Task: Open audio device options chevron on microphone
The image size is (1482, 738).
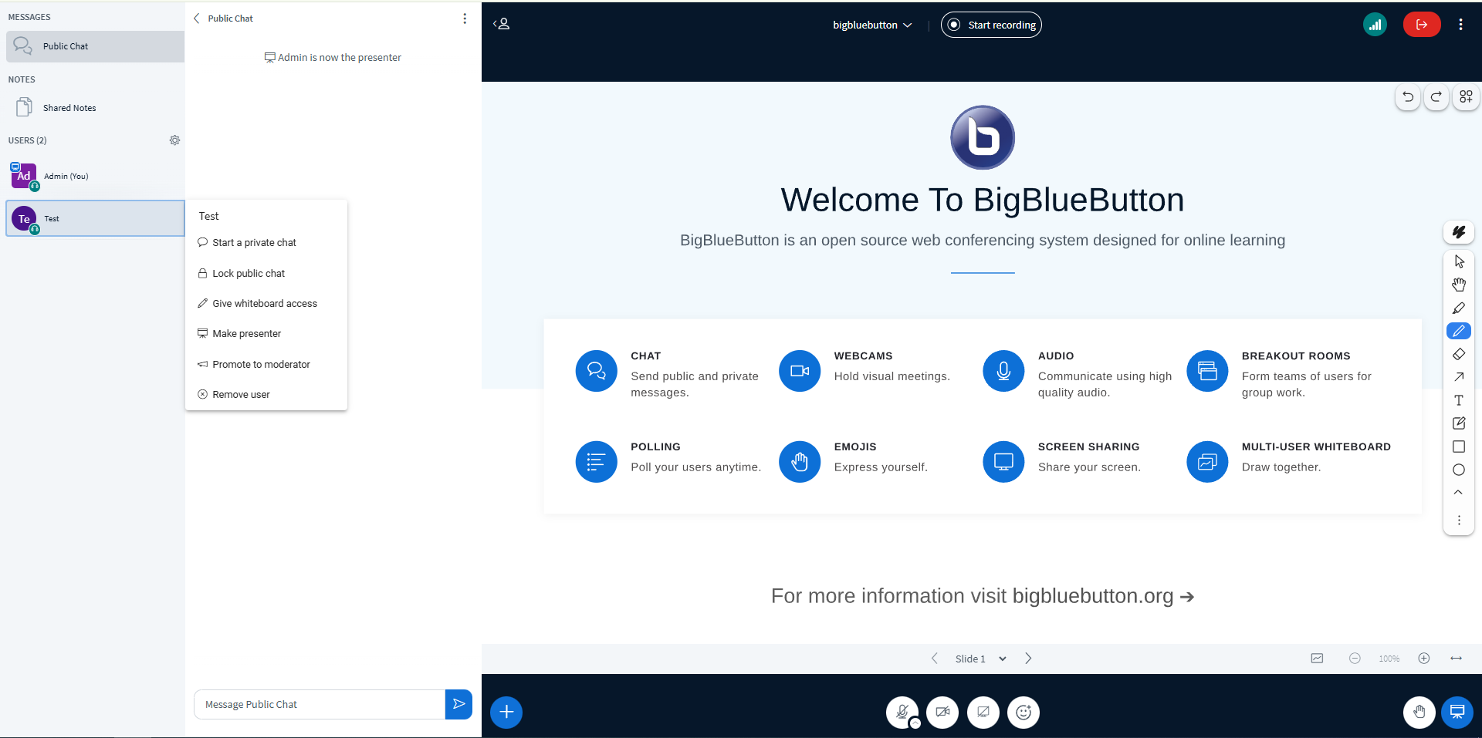Action: (915, 723)
